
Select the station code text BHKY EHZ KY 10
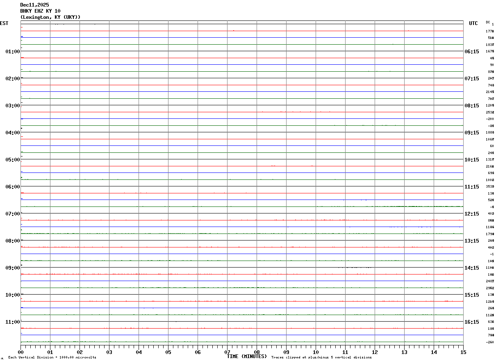pyautogui.click(x=40, y=11)
